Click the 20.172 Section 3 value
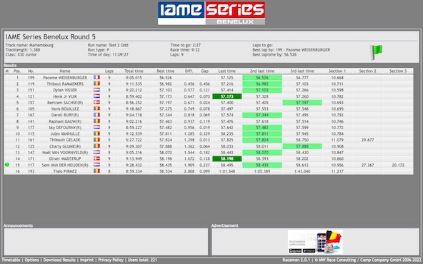This screenshot has width=423, height=264. (398, 165)
